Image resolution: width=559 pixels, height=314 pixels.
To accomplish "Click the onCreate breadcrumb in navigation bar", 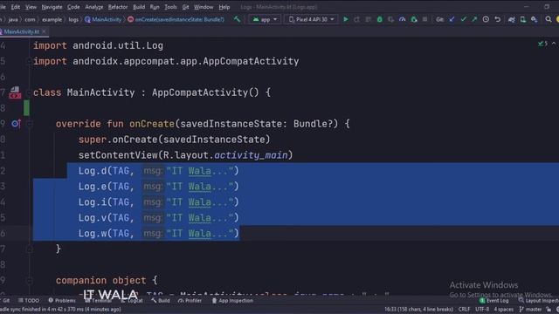I will 176,19.
